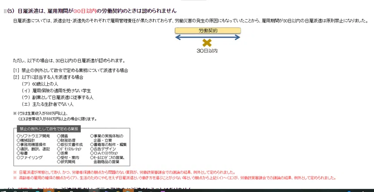The height and width of the screenshot is (192, 374).
Task: Click the paragraph starting '日雇派遣については、派遣会社・派遣先'
Action: click(190, 21)
